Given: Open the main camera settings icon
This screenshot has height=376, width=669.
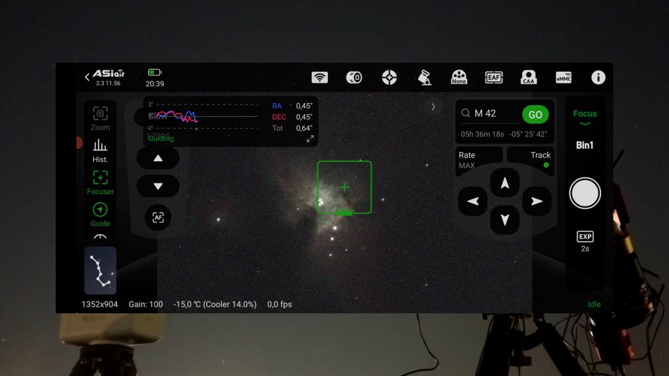Looking at the screenshot, I should pos(354,78).
